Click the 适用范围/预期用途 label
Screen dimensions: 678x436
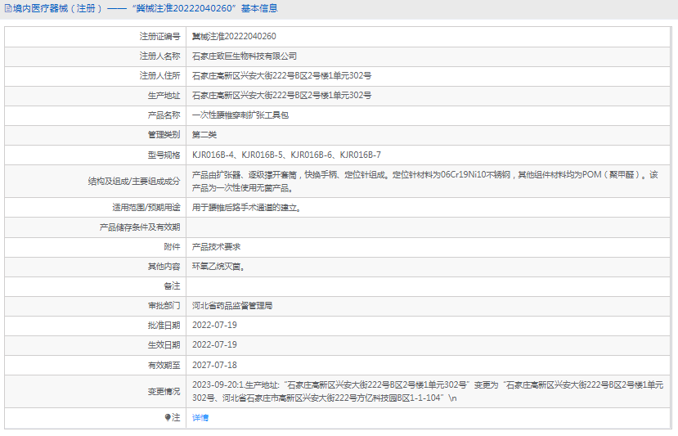[146, 208]
